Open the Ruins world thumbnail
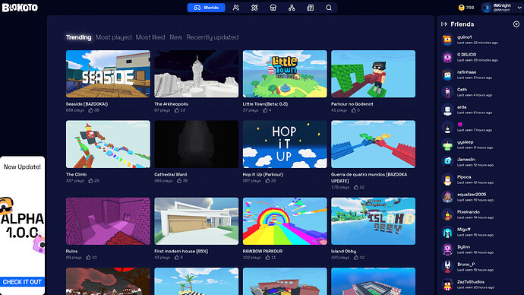The width and height of the screenshot is (524, 295). (x=108, y=221)
